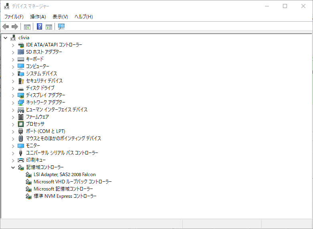Expand the ディスプレイ アダプター node
This screenshot has height=229, width=313.
13,96
